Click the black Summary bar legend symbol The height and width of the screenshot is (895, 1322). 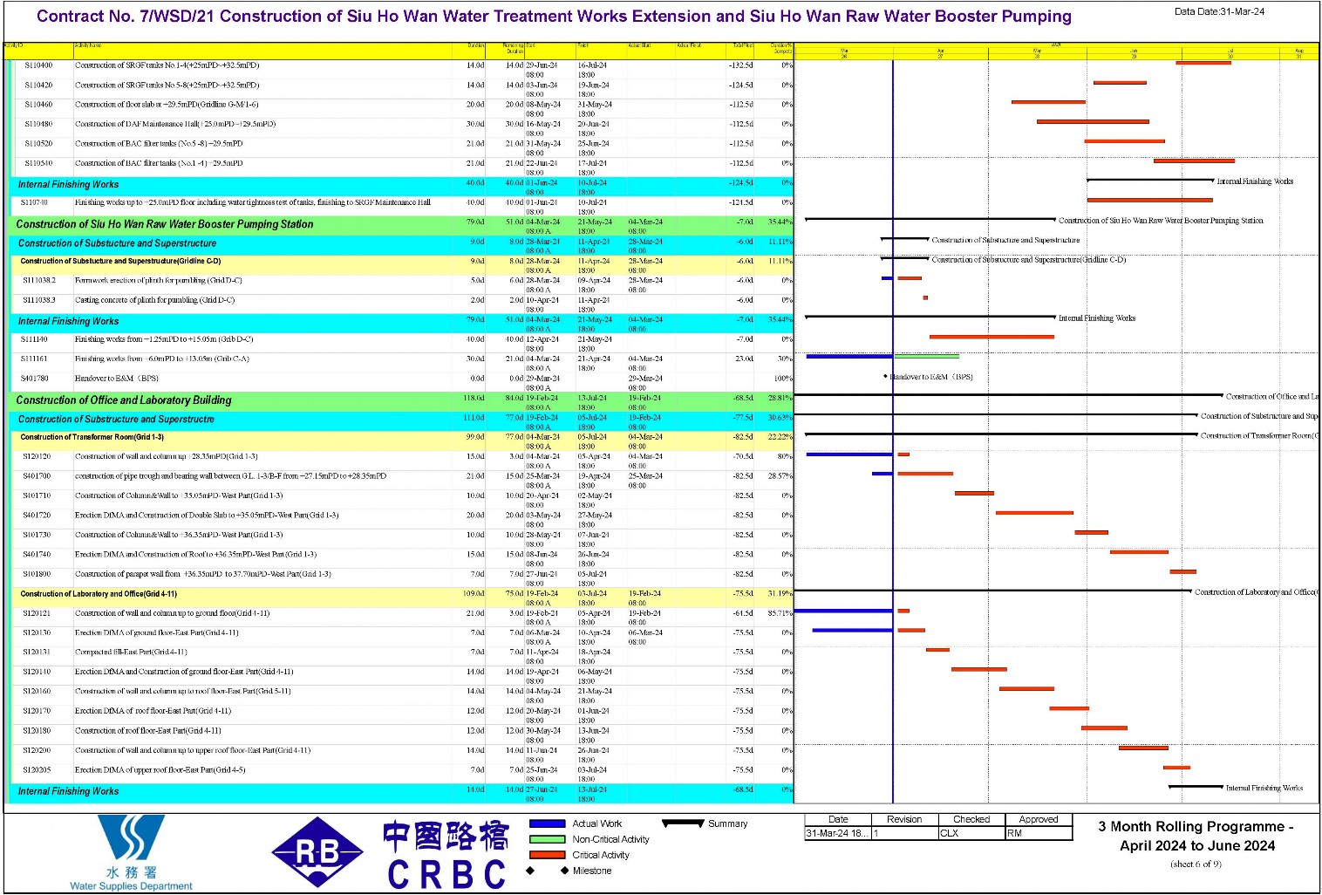[683, 823]
